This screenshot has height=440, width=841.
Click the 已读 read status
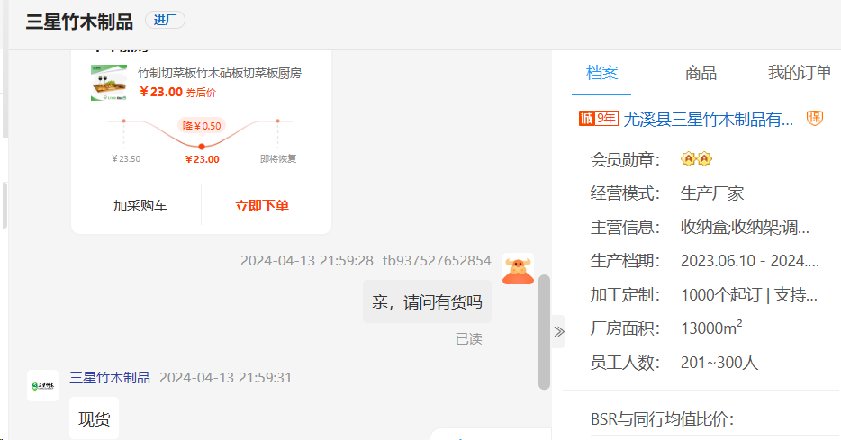tap(469, 338)
